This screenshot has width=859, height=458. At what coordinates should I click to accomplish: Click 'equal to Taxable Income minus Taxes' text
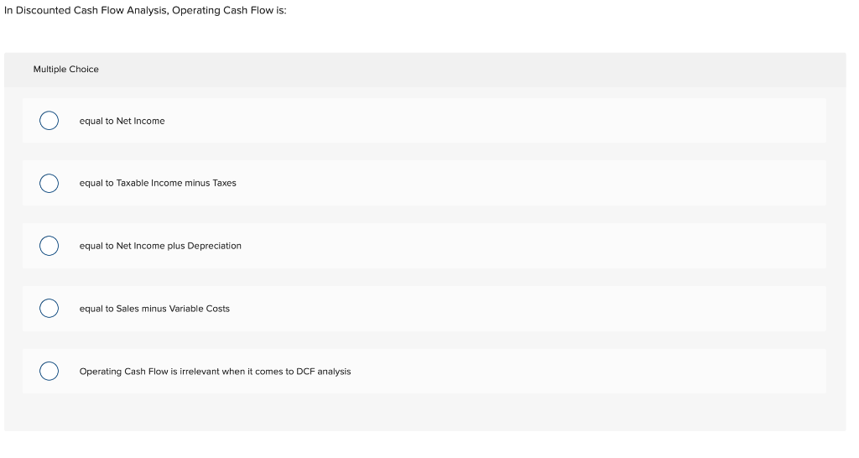158,183
